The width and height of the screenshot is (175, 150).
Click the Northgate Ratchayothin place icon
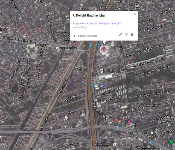point(152,133)
